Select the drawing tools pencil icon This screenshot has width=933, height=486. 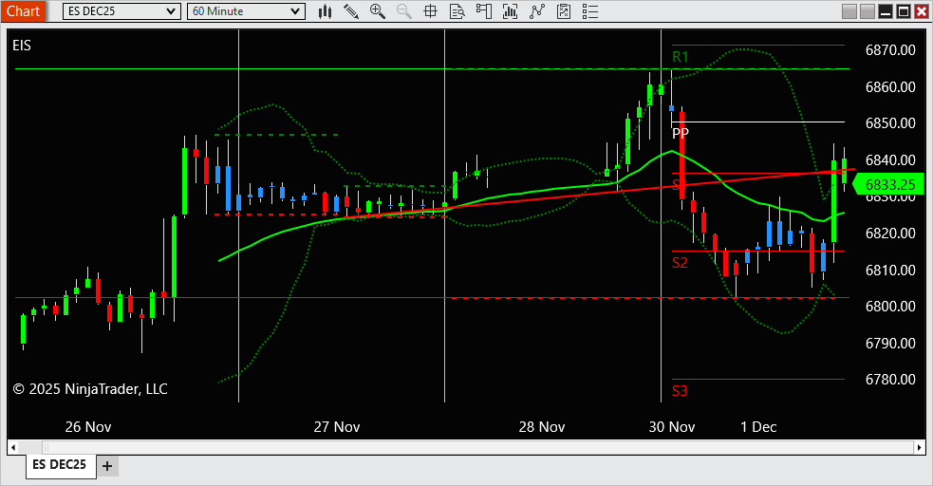tap(351, 11)
